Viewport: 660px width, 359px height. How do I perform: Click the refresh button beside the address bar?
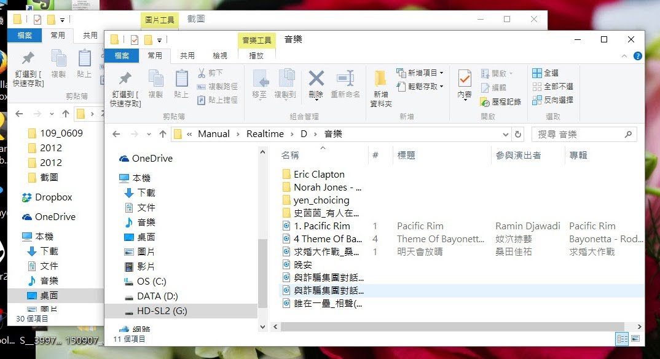(x=518, y=135)
